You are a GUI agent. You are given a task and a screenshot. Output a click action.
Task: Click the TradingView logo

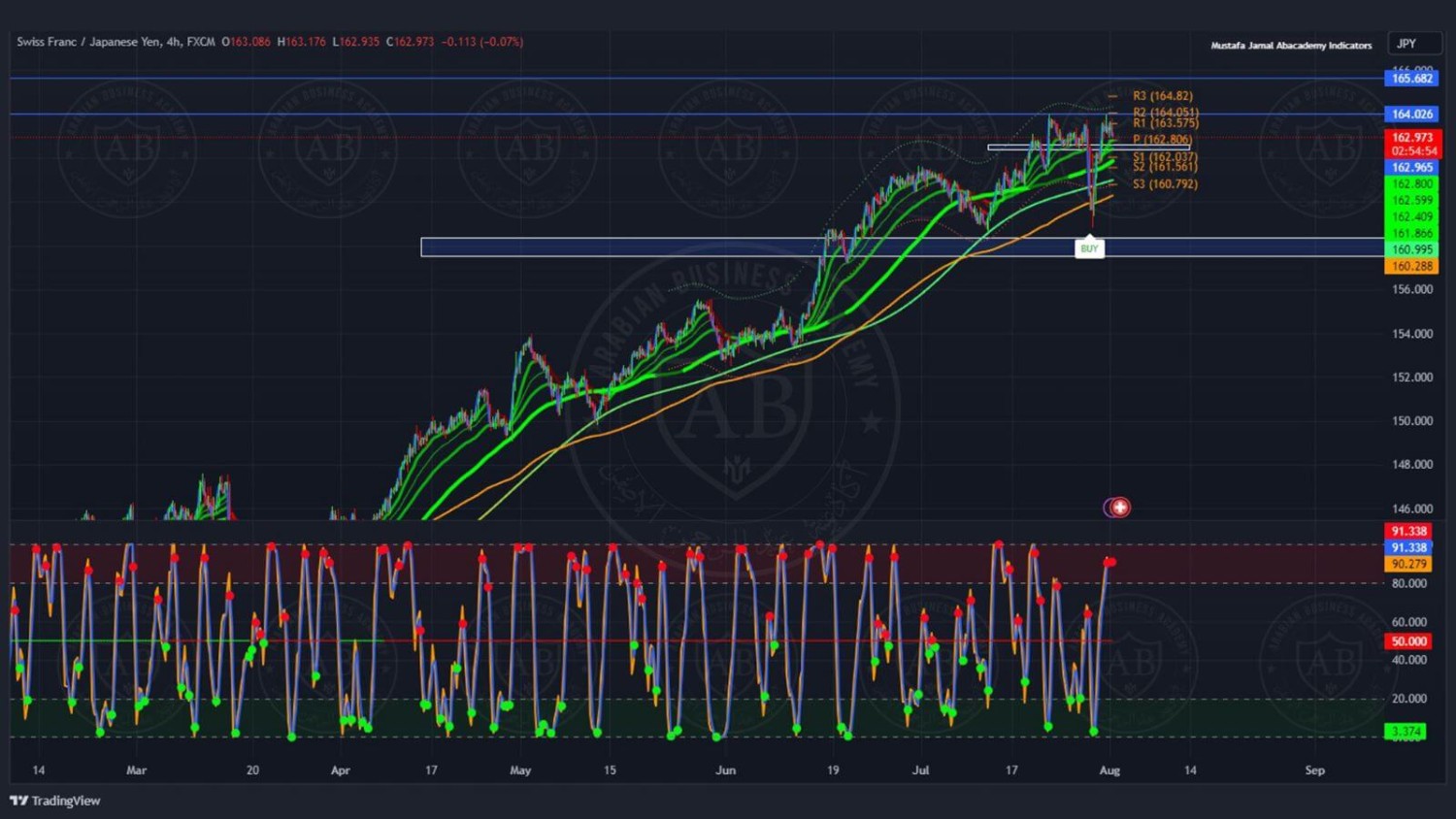click(55, 801)
